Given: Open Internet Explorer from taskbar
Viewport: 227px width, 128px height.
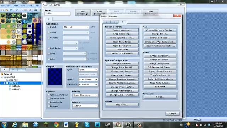Looking at the screenshot, I should [x=15, y=124].
